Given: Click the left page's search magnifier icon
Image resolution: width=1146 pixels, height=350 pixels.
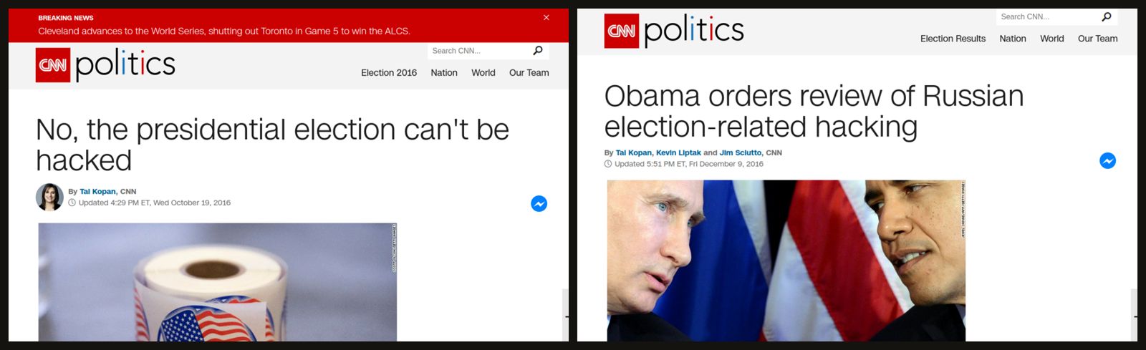Looking at the screenshot, I should point(538,51).
